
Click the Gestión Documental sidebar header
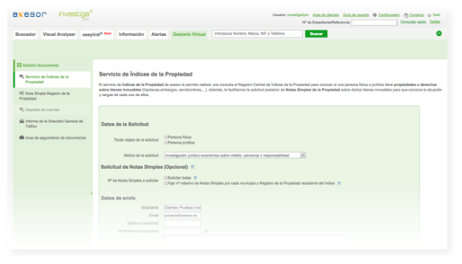pyautogui.click(x=53, y=65)
